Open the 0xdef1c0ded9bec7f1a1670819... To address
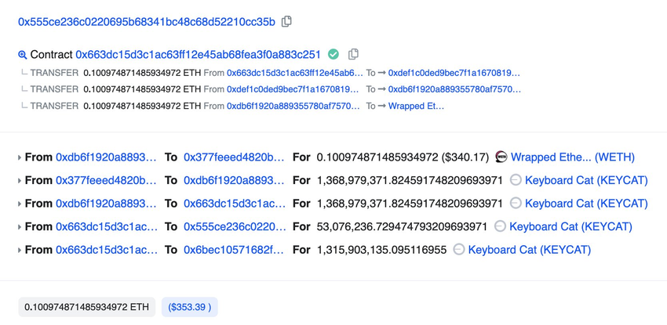 pyautogui.click(x=454, y=73)
